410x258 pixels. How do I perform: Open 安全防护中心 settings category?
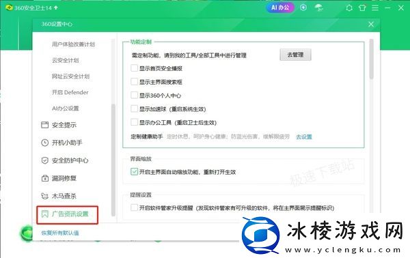70,160
